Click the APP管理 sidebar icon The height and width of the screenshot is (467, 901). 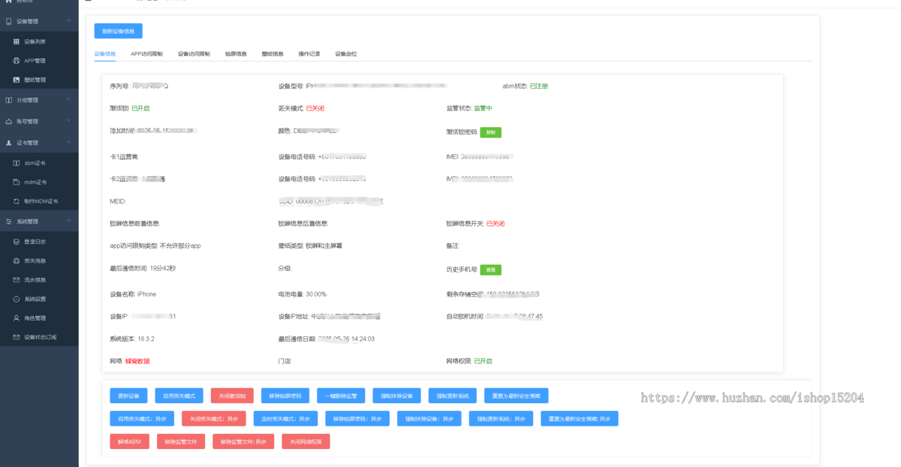coord(17,61)
